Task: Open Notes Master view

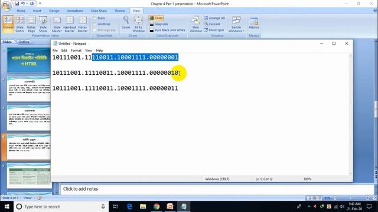Action: click(x=83, y=24)
